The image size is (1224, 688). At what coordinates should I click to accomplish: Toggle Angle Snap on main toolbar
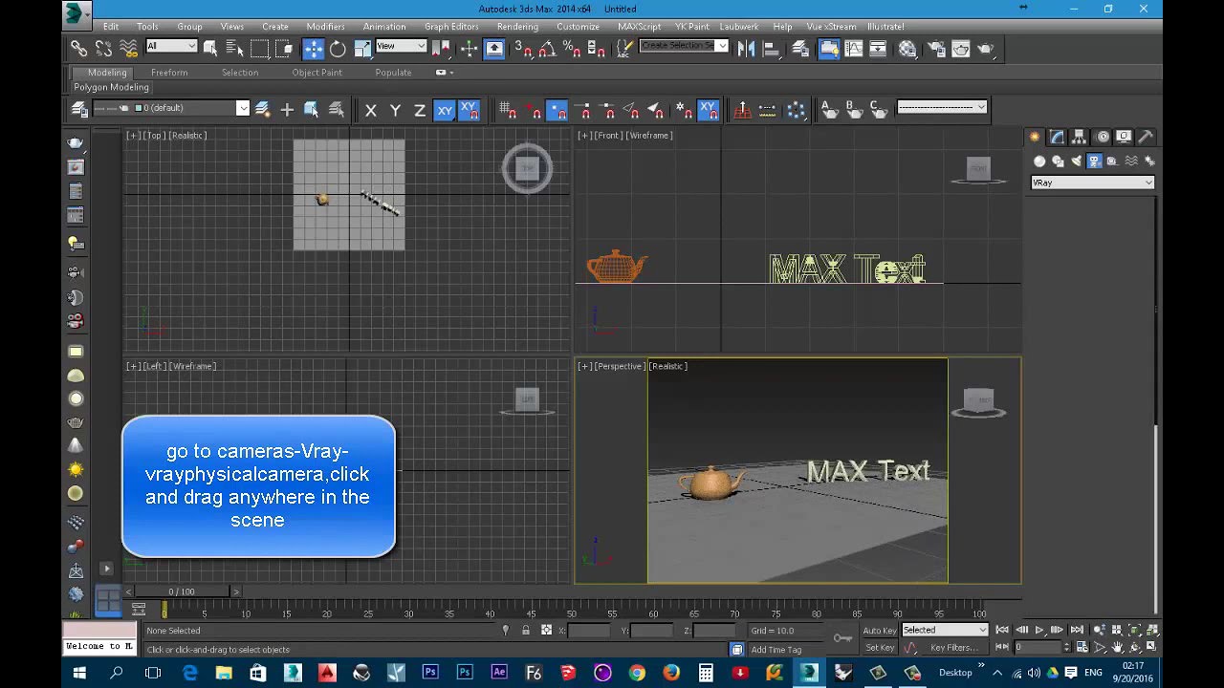(x=548, y=48)
